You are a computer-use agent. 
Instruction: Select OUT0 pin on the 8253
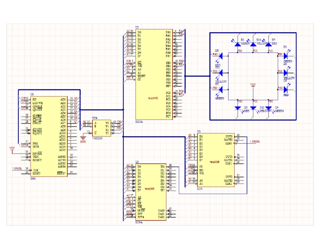coord(229,136)
